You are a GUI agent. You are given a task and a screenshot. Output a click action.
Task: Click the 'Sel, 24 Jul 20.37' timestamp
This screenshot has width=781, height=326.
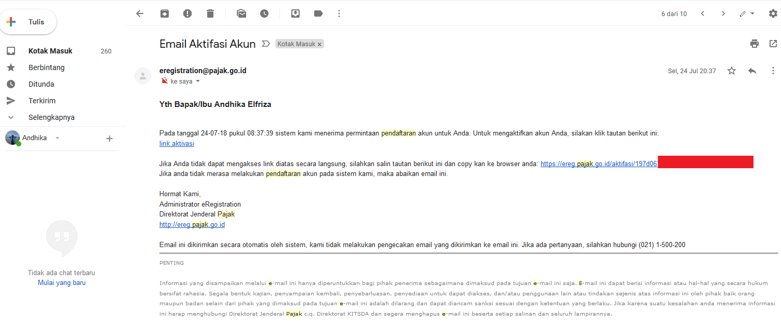pos(692,71)
